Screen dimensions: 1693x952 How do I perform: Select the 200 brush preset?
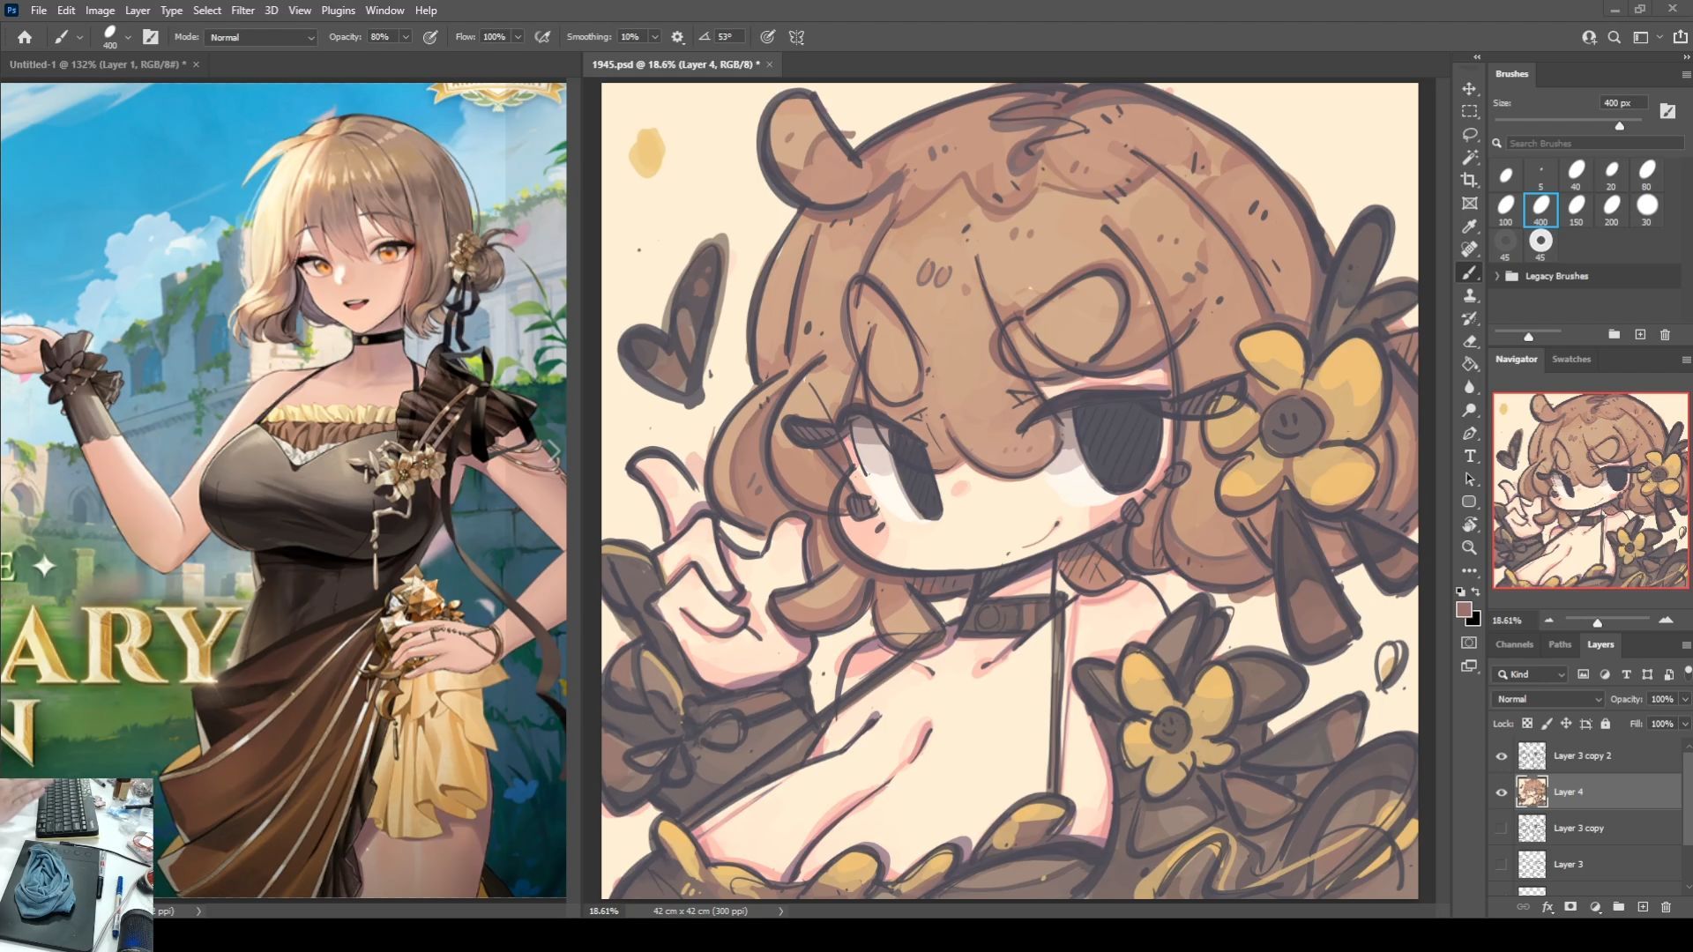point(1611,210)
